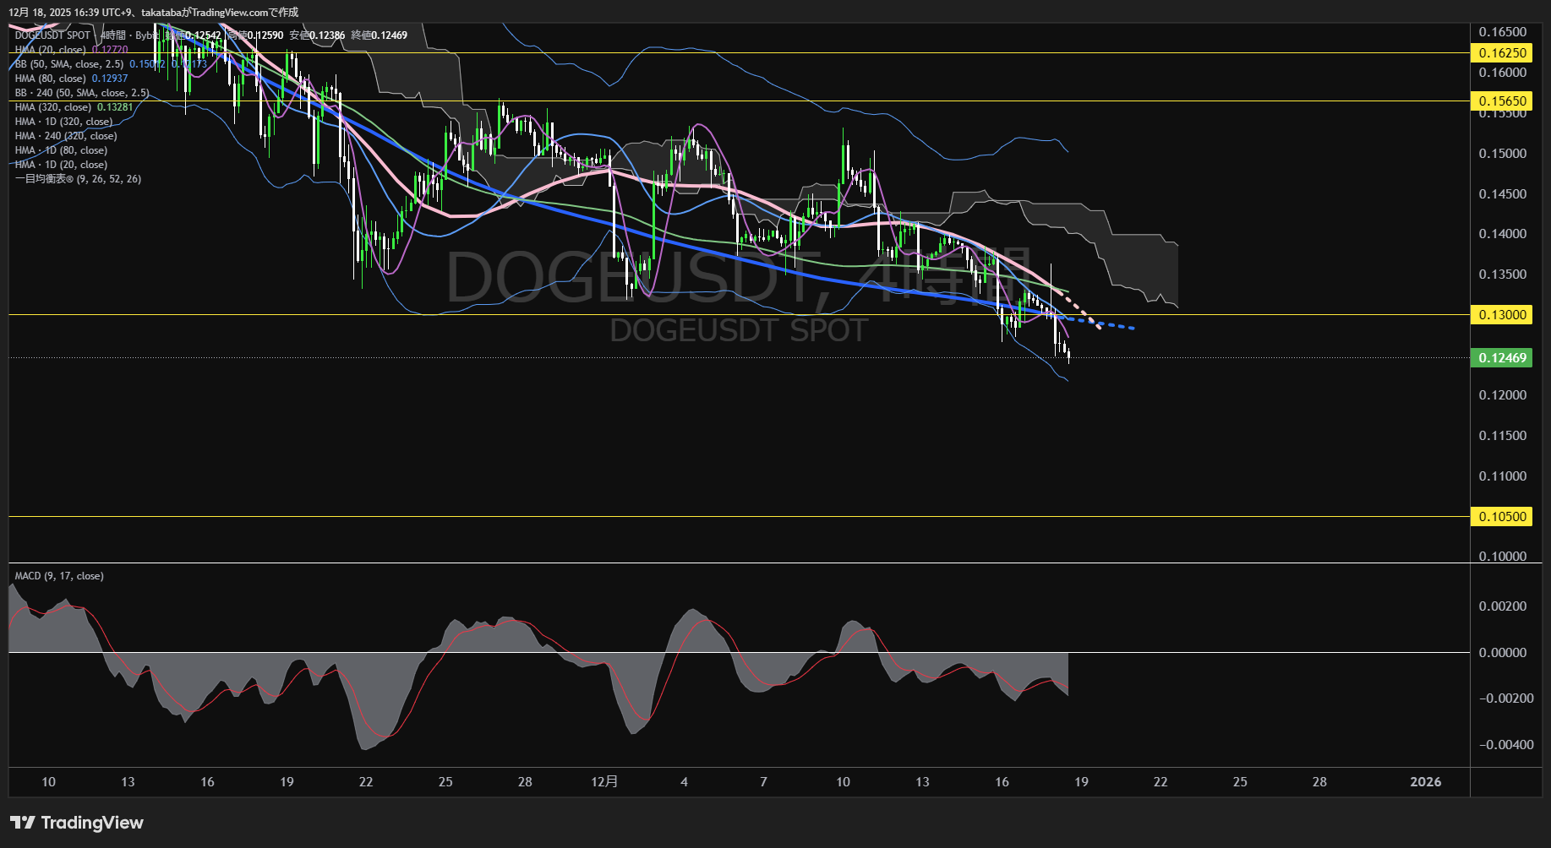
Task: Click the 19 date tick on time axis
Action: pos(1081,782)
